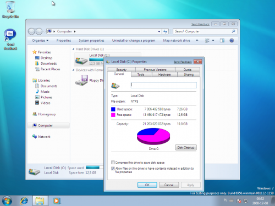Image resolution: width=275 pixels, height=206 pixels.
Task: Click Send Feedback link in Properties dialog
Action: (183, 62)
